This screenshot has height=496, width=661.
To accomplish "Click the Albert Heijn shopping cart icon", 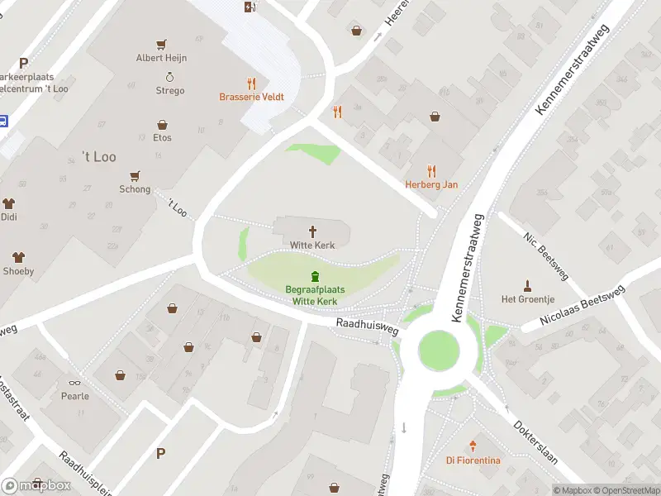I will pos(161,45).
